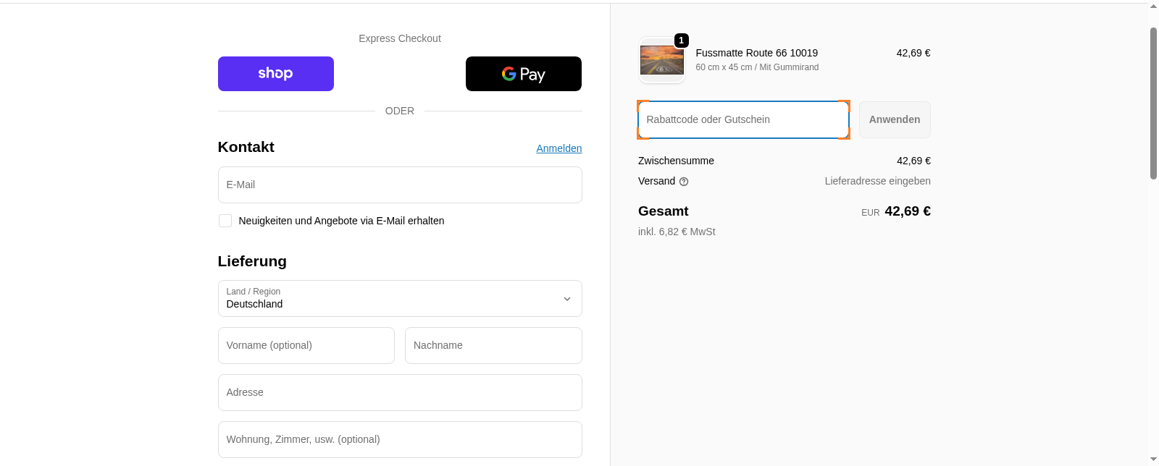This screenshot has height=466, width=1159.
Task: Click the Anmelden login link
Action: click(558, 148)
